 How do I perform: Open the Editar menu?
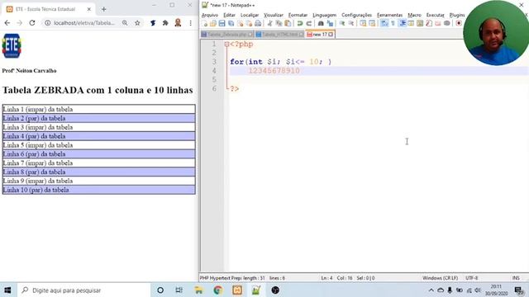[x=229, y=15]
